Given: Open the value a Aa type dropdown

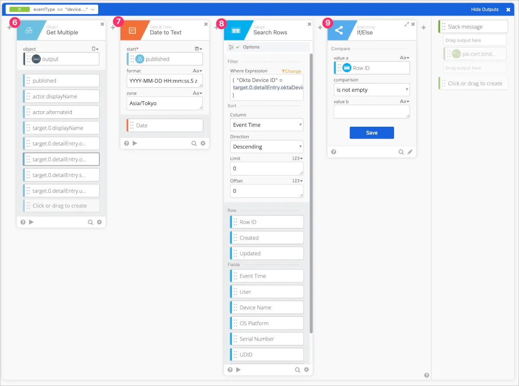Looking at the screenshot, I should (404, 58).
